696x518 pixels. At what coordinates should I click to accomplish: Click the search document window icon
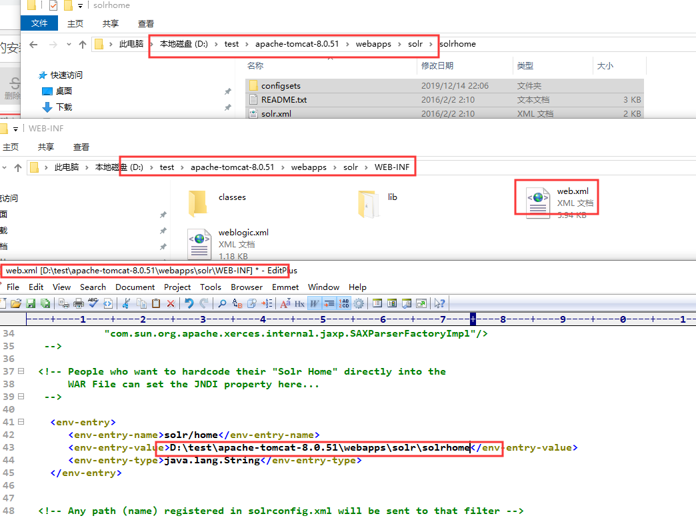407,303
